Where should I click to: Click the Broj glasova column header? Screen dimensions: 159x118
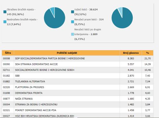[x=131, y=53]
